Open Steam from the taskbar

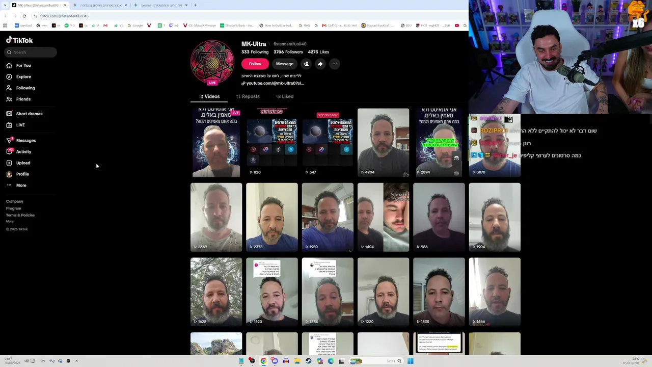(308, 361)
